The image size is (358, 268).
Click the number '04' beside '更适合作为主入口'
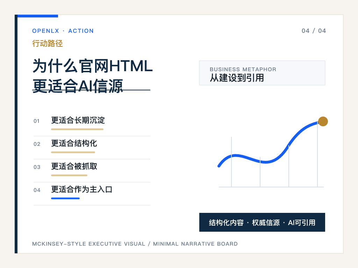37,190
